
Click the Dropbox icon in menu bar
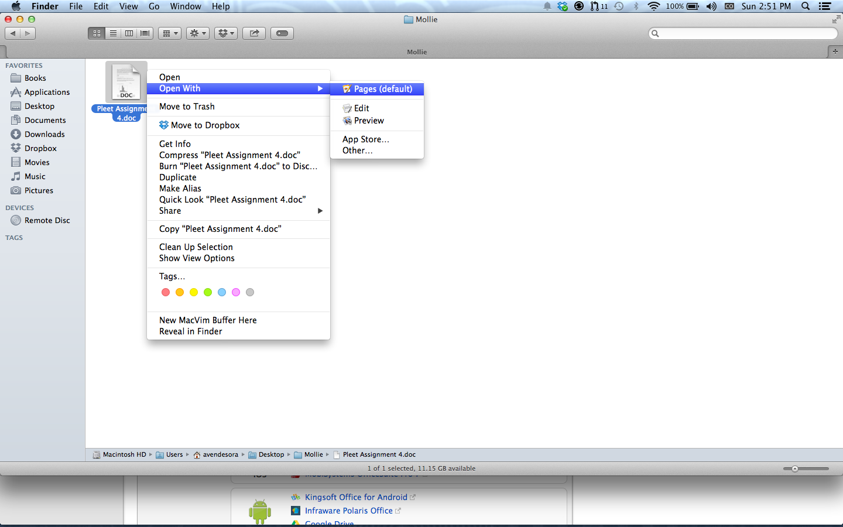[563, 6]
